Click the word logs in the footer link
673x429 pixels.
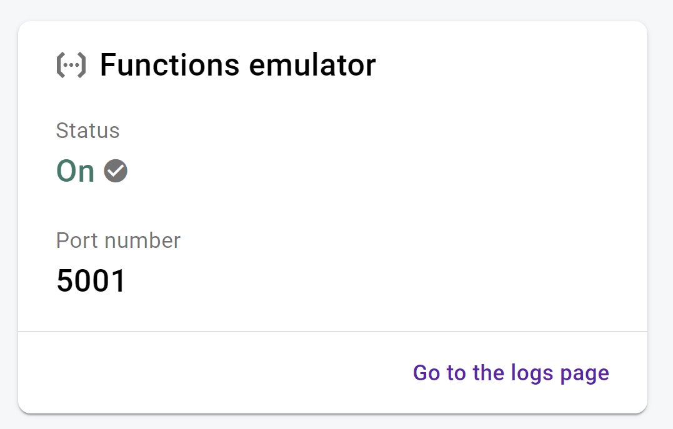[x=532, y=373]
